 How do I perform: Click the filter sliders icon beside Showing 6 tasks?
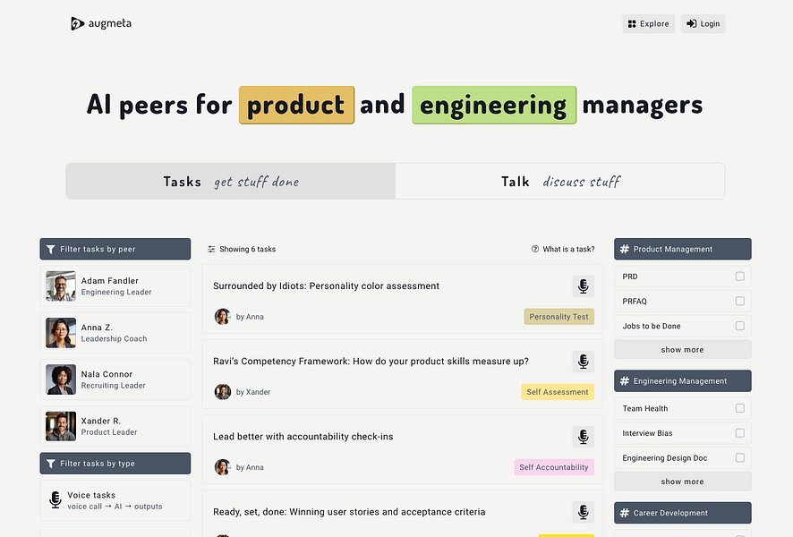tap(211, 250)
